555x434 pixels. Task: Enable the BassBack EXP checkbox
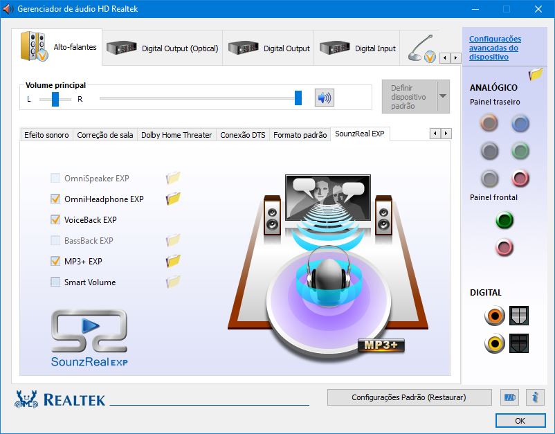[55, 240]
